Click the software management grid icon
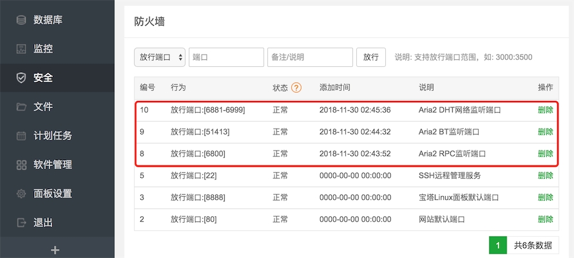 [x=21, y=165]
